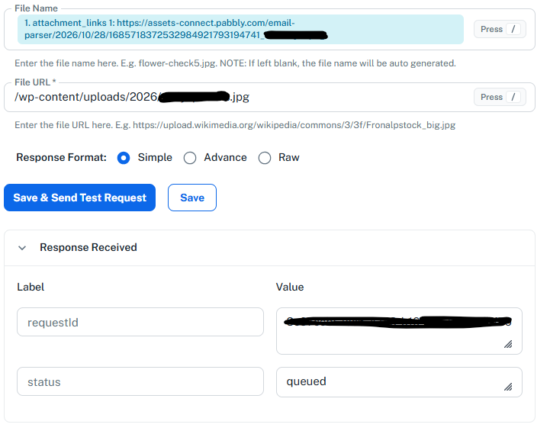Screen dimensions: 550x434
Task: Click Save & Send Test Request button
Action: (79, 198)
